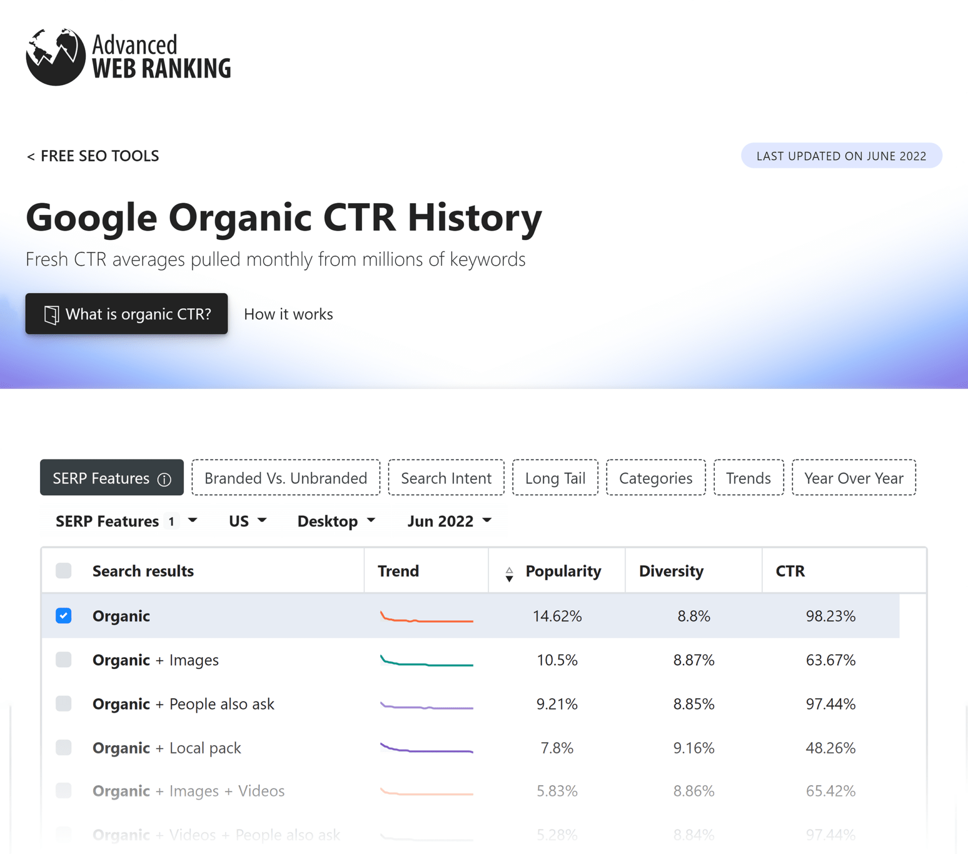This screenshot has width=968, height=854.
Task: Uncheck the Organic row checkbox
Action: tap(64, 616)
